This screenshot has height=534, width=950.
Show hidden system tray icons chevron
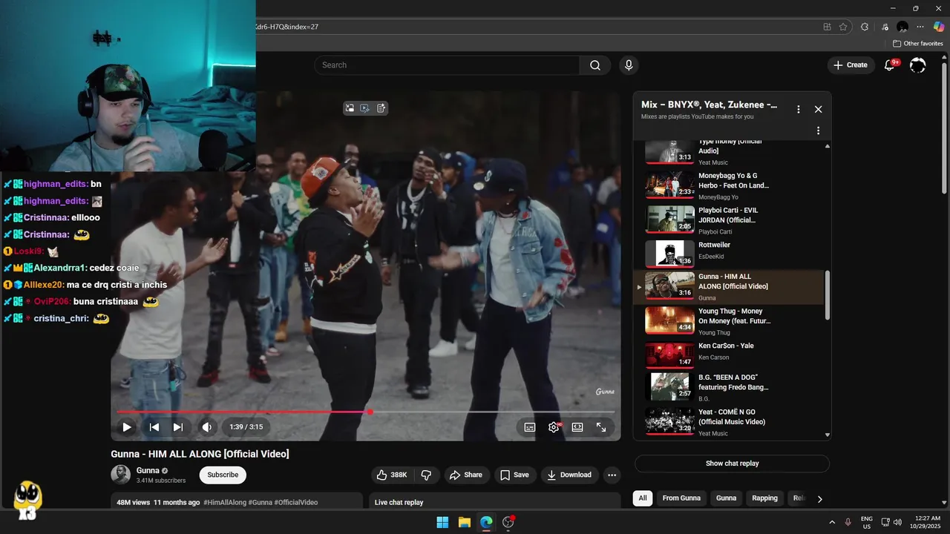pos(832,522)
